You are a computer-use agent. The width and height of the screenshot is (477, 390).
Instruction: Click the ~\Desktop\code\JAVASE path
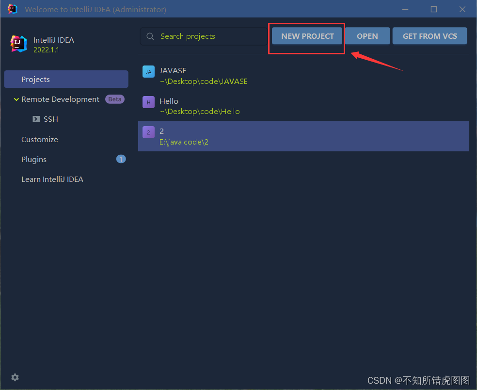(204, 81)
